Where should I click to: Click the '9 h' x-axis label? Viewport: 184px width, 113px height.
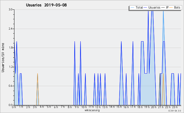coord(77,107)
